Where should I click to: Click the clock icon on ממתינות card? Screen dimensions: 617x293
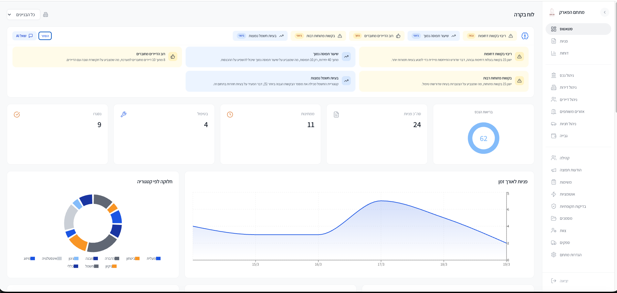230,115
